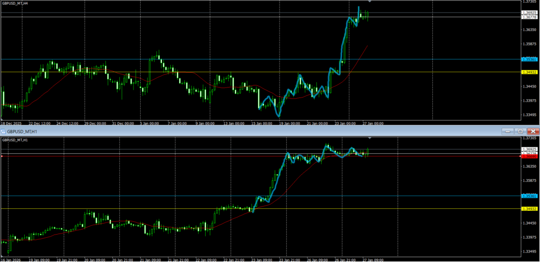This screenshot has width=540, height=262.
Task: Minimize the GBPUSD_MT,H1 chart window
Action: (507, 131)
